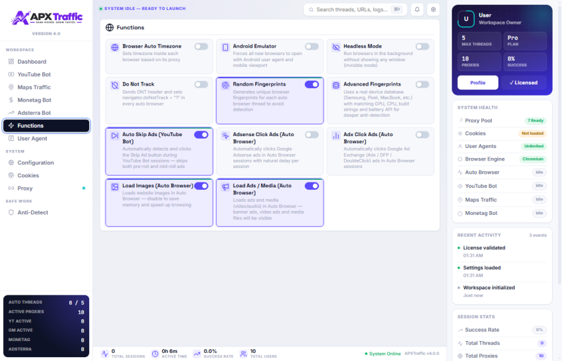Switch on the Do Not Track toggle
This screenshot has width=562, height=361.
[201, 84]
